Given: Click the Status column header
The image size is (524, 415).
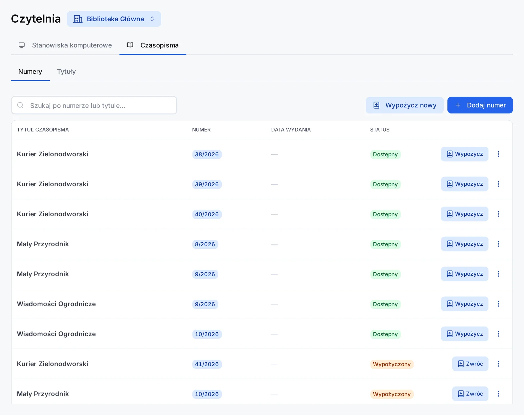Looking at the screenshot, I should (380, 130).
